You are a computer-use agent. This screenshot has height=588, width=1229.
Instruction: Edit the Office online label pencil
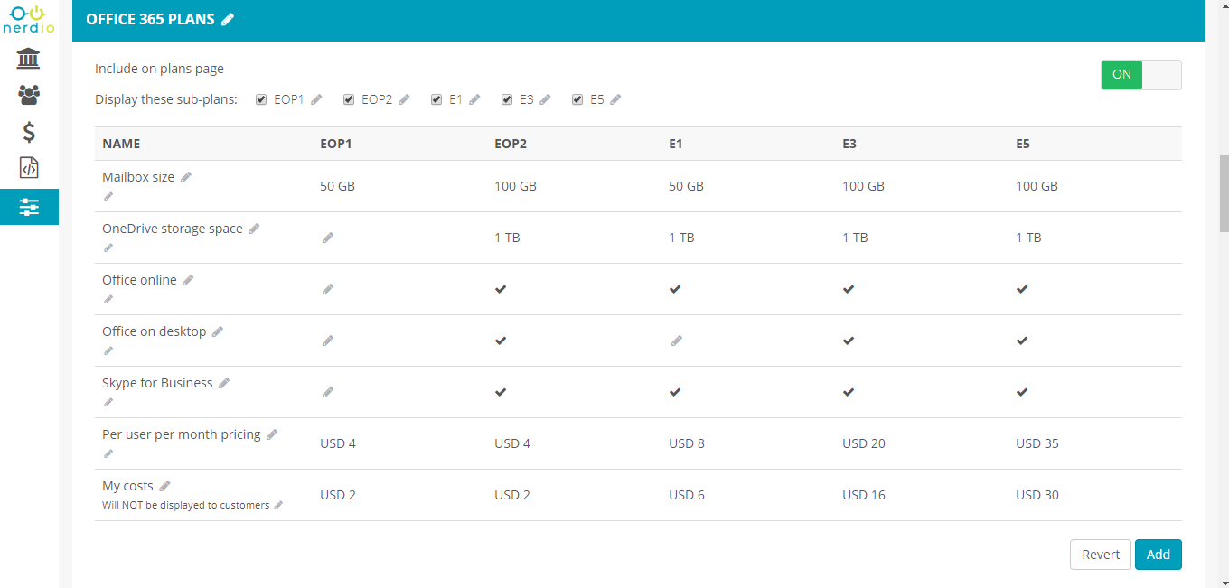[x=188, y=281]
